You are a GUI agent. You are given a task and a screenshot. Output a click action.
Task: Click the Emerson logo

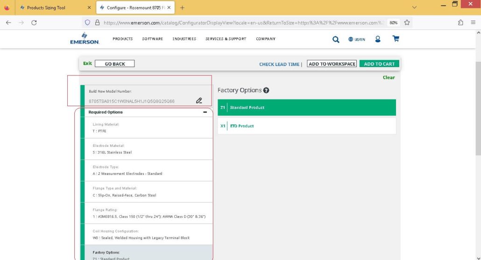[85, 38]
